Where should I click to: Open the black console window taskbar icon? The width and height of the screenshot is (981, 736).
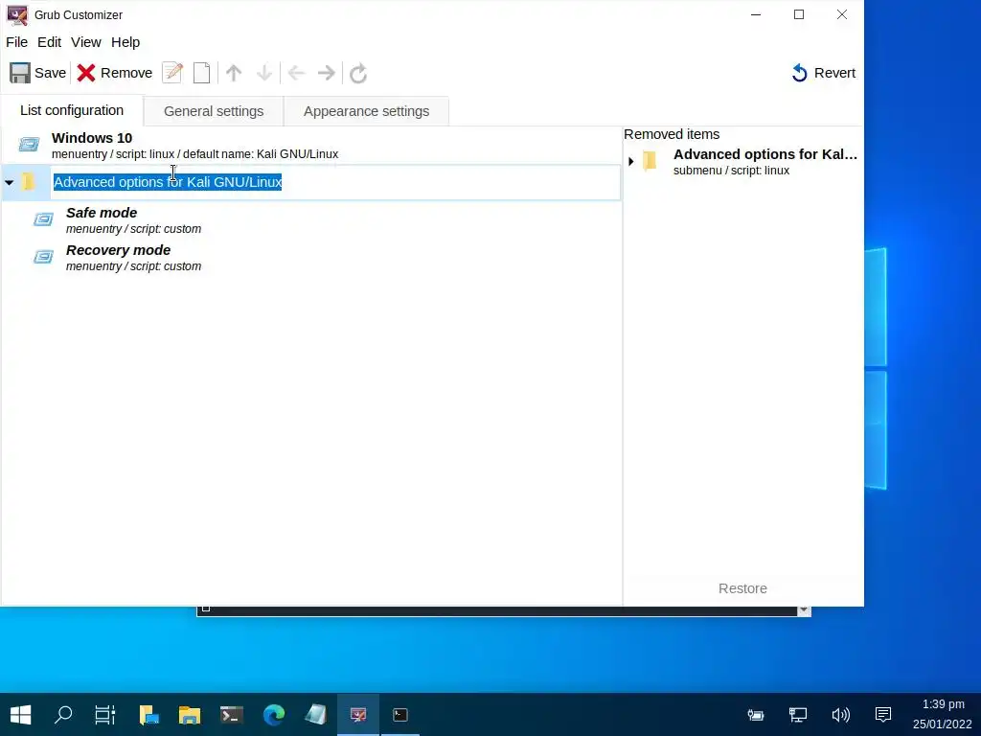click(400, 715)
